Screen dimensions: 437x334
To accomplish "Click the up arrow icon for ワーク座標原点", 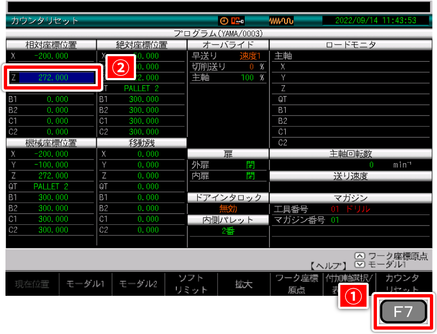I will (x=359, y=255).
